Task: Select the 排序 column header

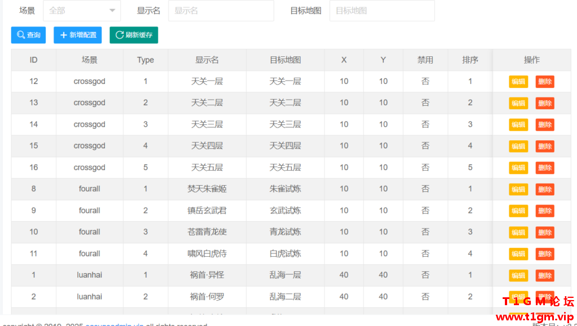Action: click(470, 60)
